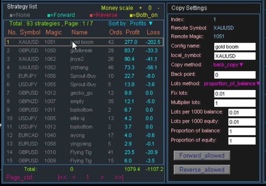Viewport: 266px width, 186px height.
Task: Click the Ords column header
Action: click(x=116, y=32)
